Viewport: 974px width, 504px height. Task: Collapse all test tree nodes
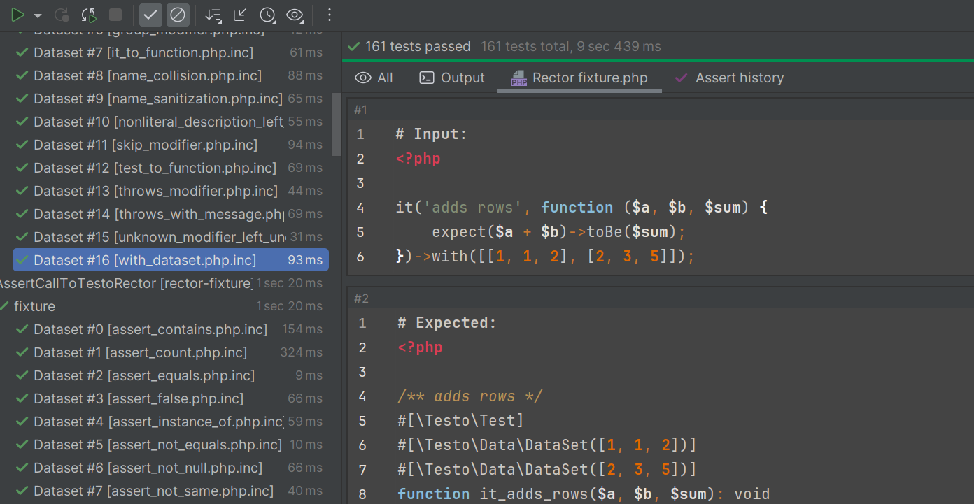240,15
